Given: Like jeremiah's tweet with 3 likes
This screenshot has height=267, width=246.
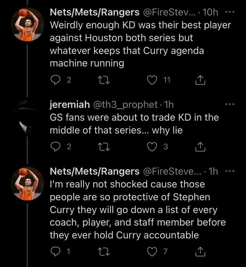Looking at the screenshot, I should [152, 147].
